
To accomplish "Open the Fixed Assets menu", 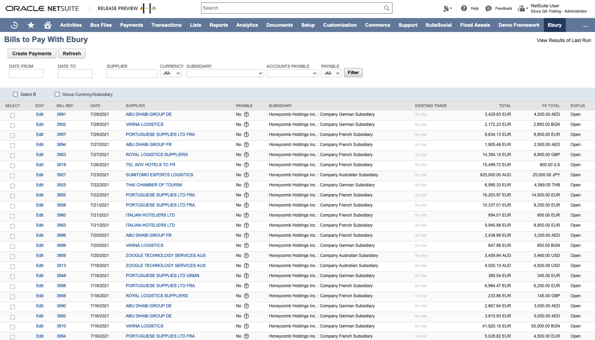I will [475, 25].
